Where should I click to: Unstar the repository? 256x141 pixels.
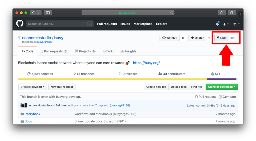point(197,38)
